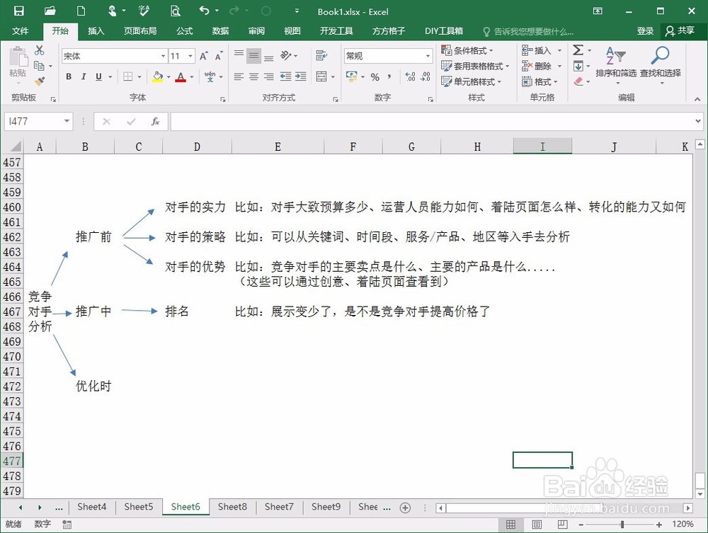Open the font name dropdown 宋体
This screenshot has height=533, width=708.
163,56
